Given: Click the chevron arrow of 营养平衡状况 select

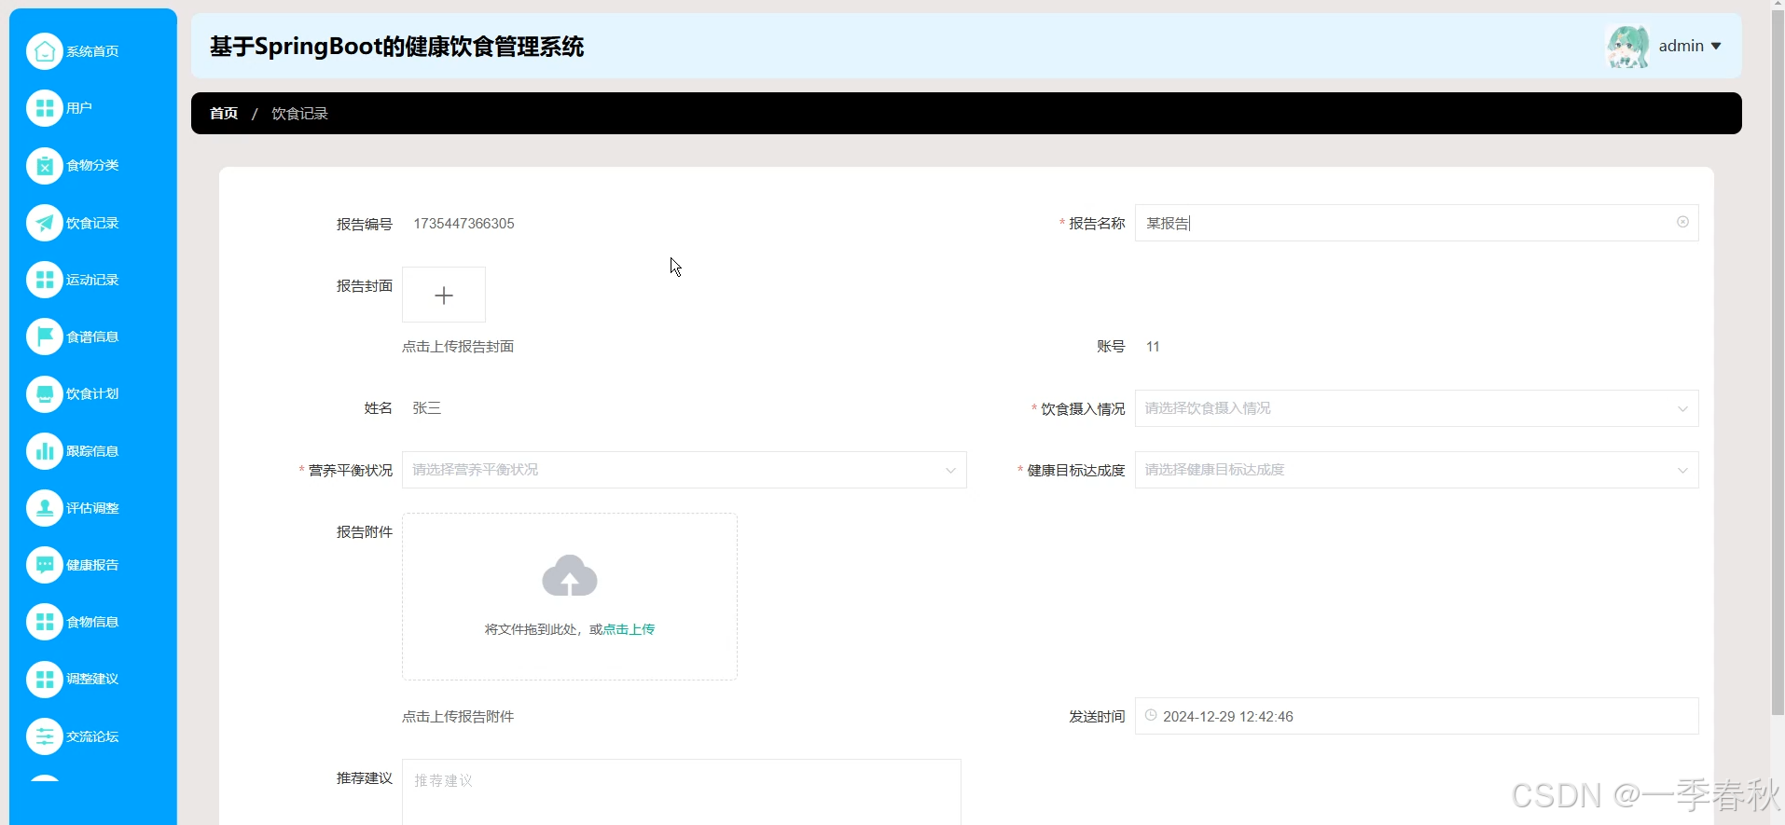Looking at the screenshot, I should tap(950, 470).
